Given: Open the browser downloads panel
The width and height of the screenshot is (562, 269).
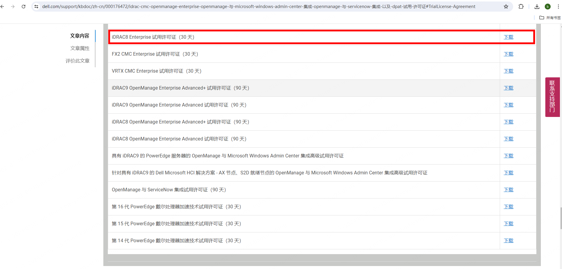Looking at the screenshot, I should [537, 6].
